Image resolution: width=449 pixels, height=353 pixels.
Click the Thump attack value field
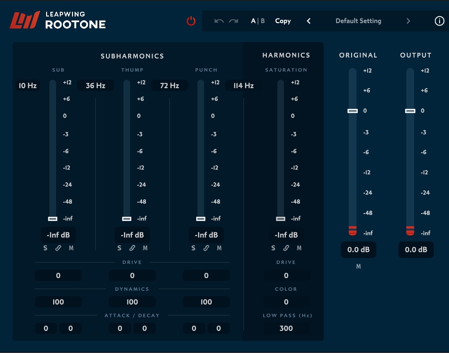point(120,328)
